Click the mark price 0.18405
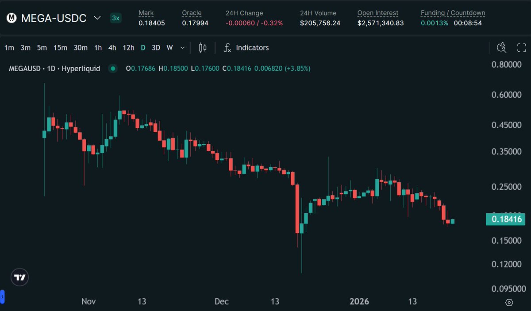 pos(152,23)
